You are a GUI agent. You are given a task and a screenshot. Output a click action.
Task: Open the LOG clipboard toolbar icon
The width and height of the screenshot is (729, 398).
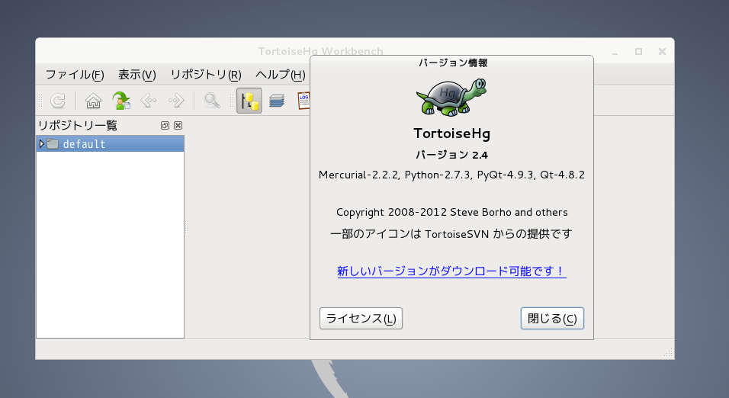pos(303,101)
